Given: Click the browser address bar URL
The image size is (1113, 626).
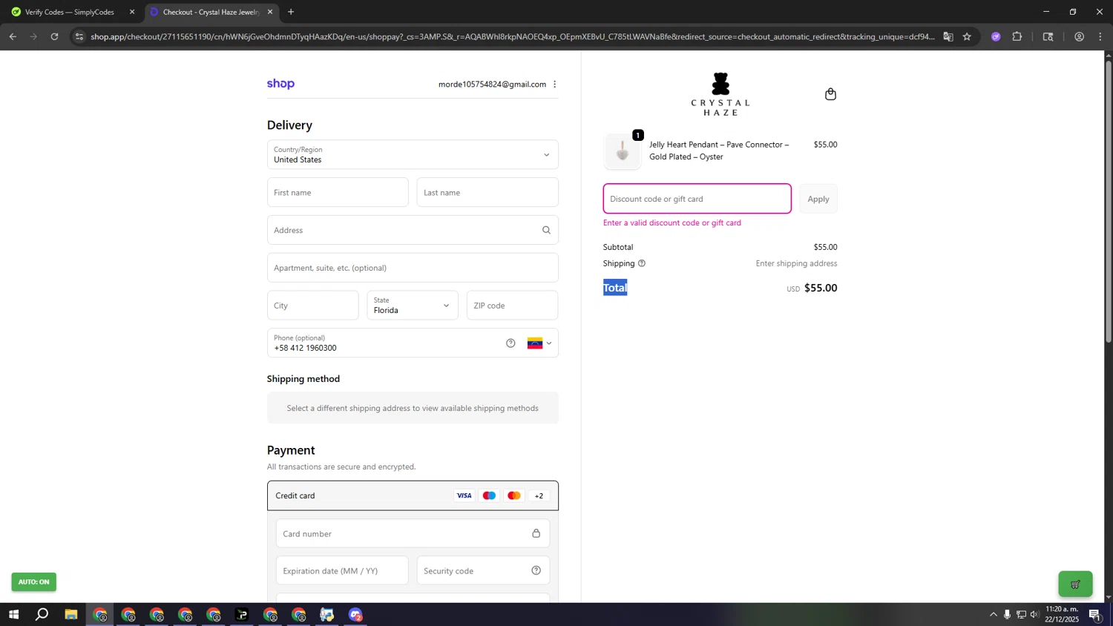Looking at the screenshot, I should tap(512, 36).
